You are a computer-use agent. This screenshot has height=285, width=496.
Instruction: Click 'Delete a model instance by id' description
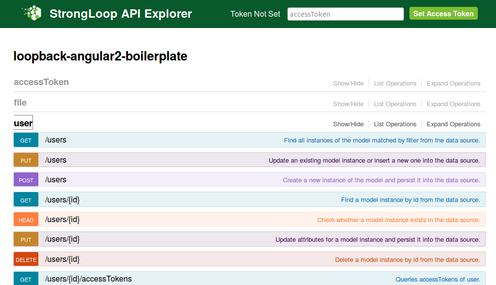point(407,260)
